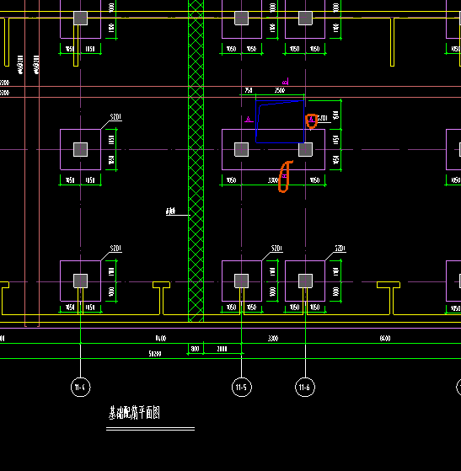Click the magenta marker above the 2500 dimension
Viewport: 461px width, 471px height.
pos(286,82)
